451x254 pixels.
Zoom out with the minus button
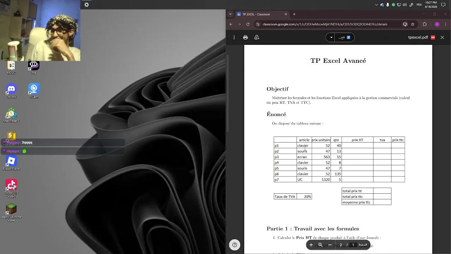[330, 245]
